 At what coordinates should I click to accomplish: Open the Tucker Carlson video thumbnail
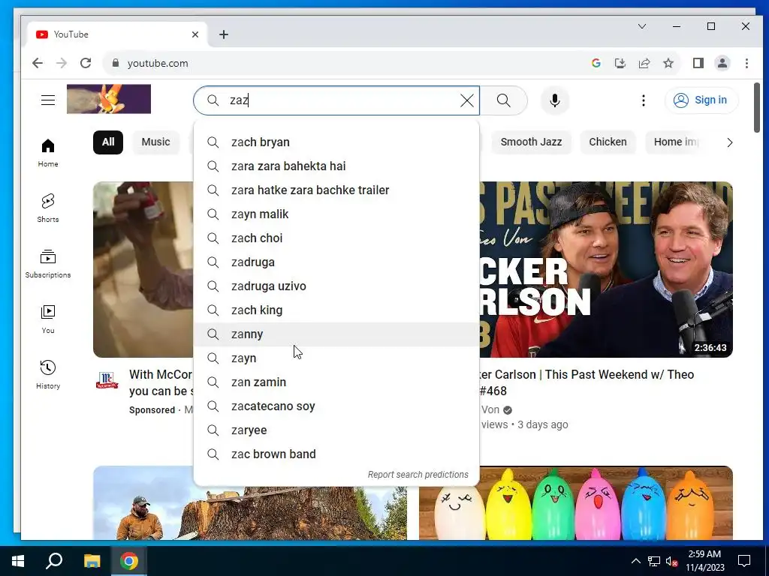click(606, 269)
